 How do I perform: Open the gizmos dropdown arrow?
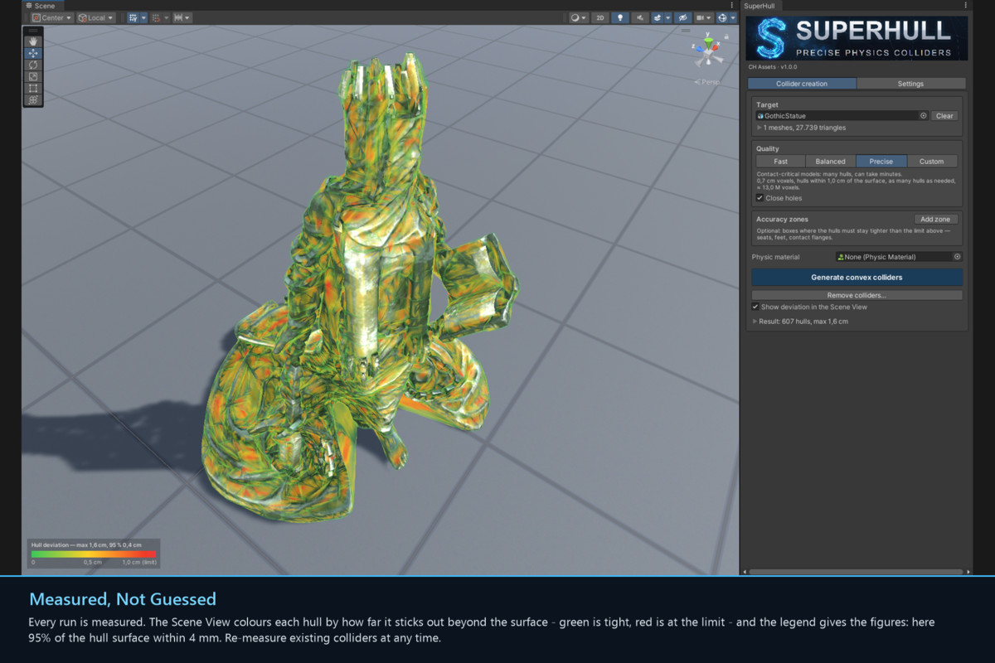pyautogui.click(x=733, y=17)
